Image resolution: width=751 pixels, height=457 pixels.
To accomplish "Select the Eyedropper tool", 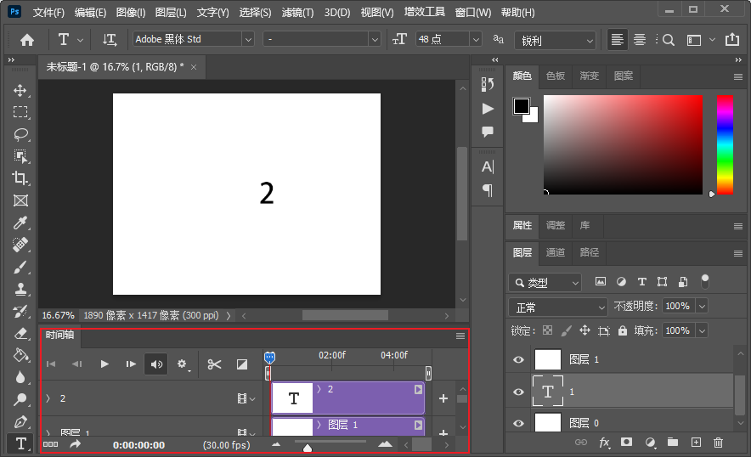I will 20,223.
